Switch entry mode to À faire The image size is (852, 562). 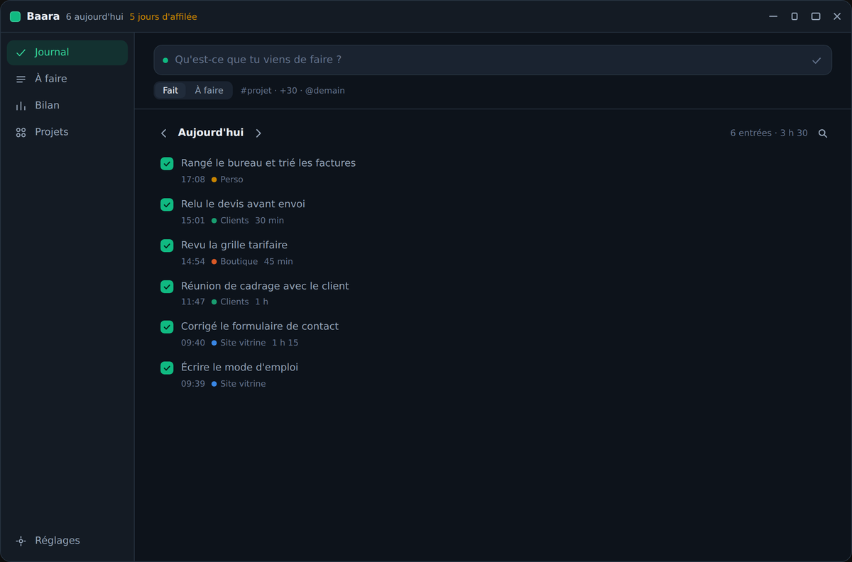pyautogui.click(x=209, y=90)
